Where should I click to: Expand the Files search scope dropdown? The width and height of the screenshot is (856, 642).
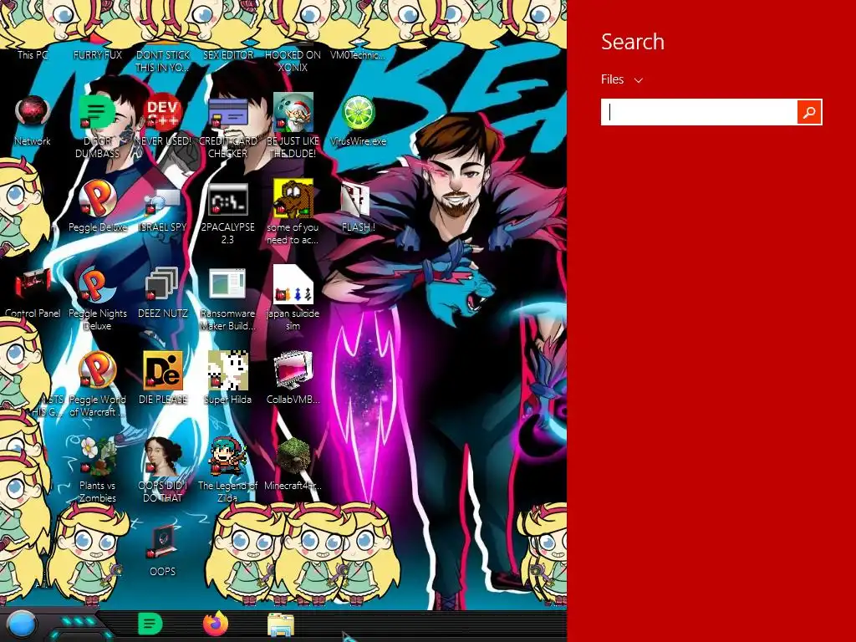[x=622, y=79]
